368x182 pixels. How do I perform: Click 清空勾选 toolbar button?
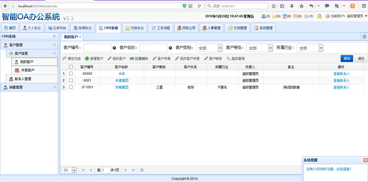point(72,58)
